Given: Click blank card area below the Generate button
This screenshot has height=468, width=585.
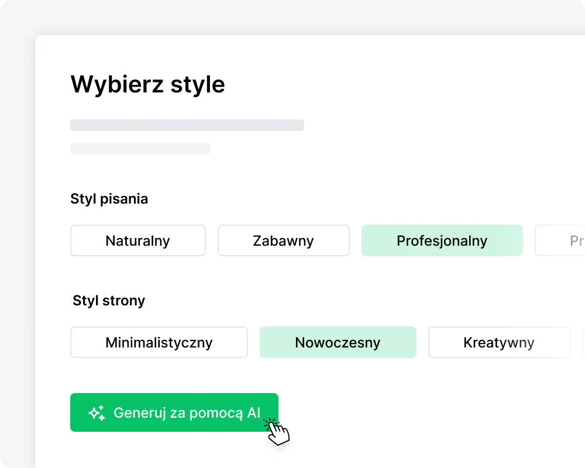Looking at the screenshot, I should pos(175,453).
